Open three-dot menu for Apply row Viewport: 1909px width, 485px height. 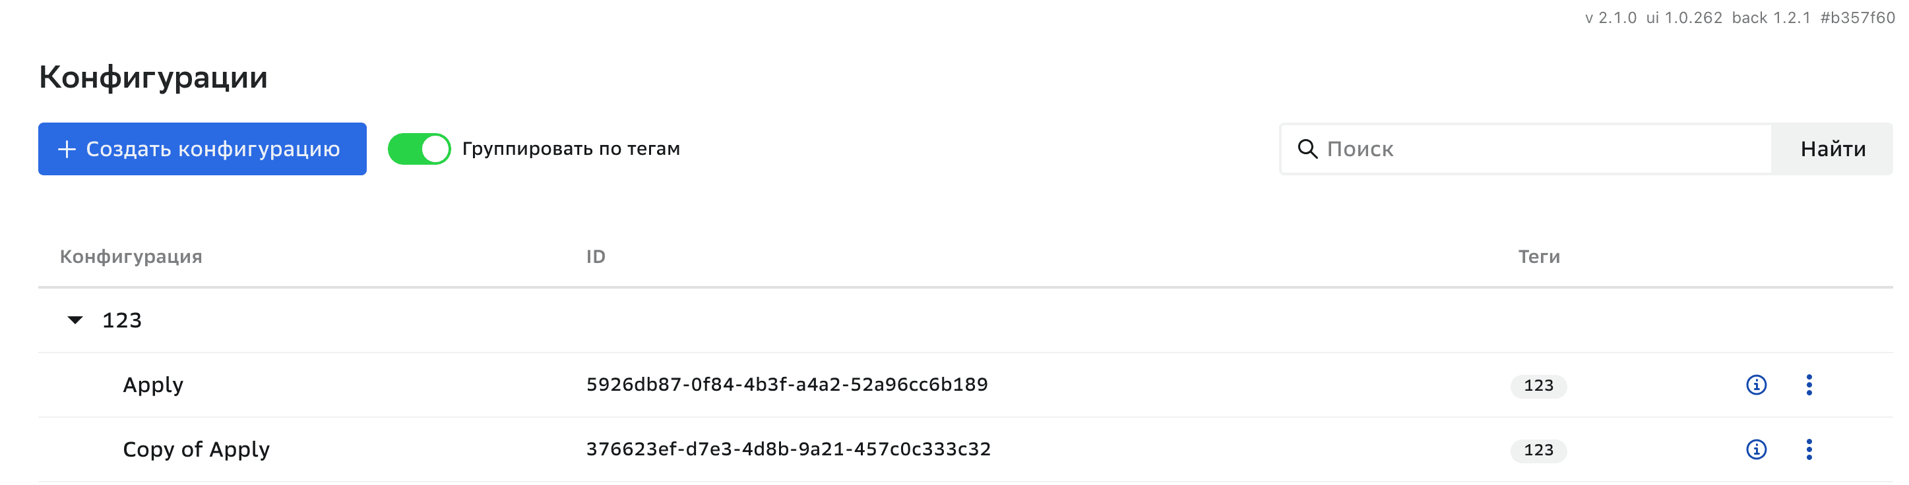[1808, 385]
